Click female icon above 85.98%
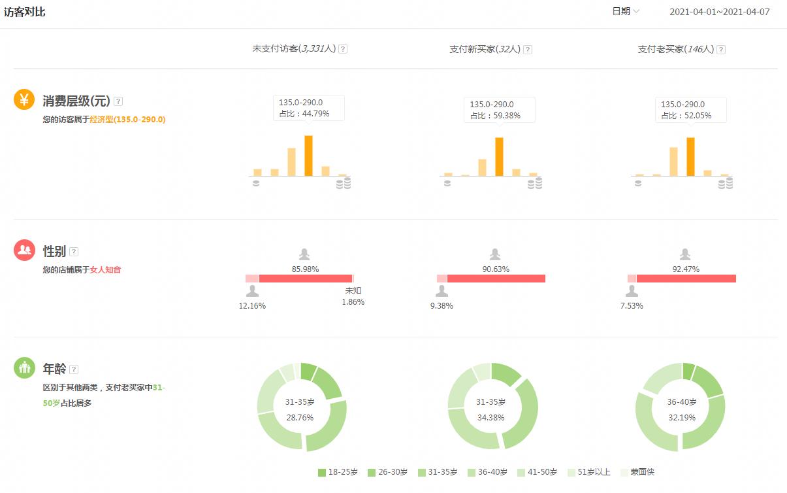The height and width of the screenshot is (493, 787). tap(304, 254)
